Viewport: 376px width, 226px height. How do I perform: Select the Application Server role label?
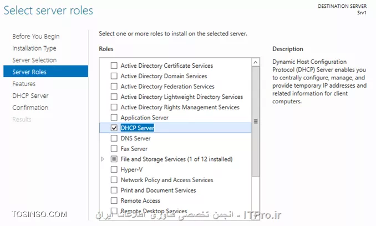145,118
